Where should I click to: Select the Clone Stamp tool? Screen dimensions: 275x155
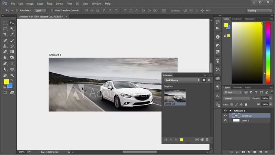click(x=5, y=46)
